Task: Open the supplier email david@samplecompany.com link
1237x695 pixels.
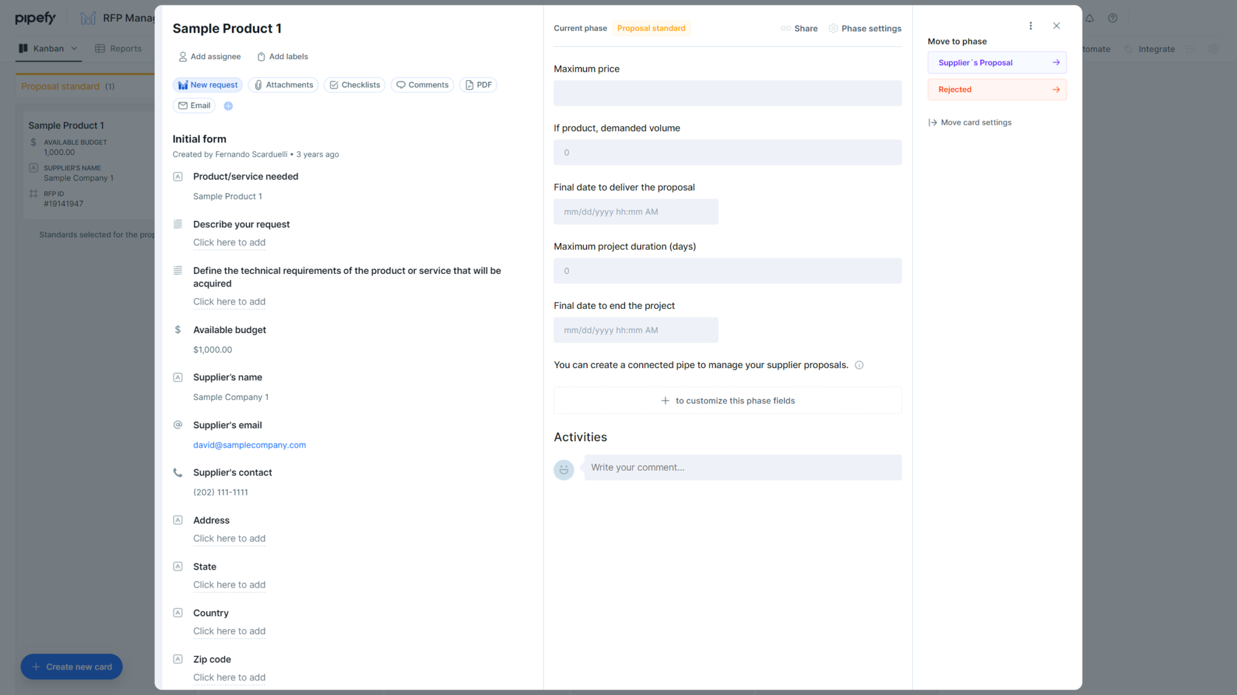Action: click(249, 445)
